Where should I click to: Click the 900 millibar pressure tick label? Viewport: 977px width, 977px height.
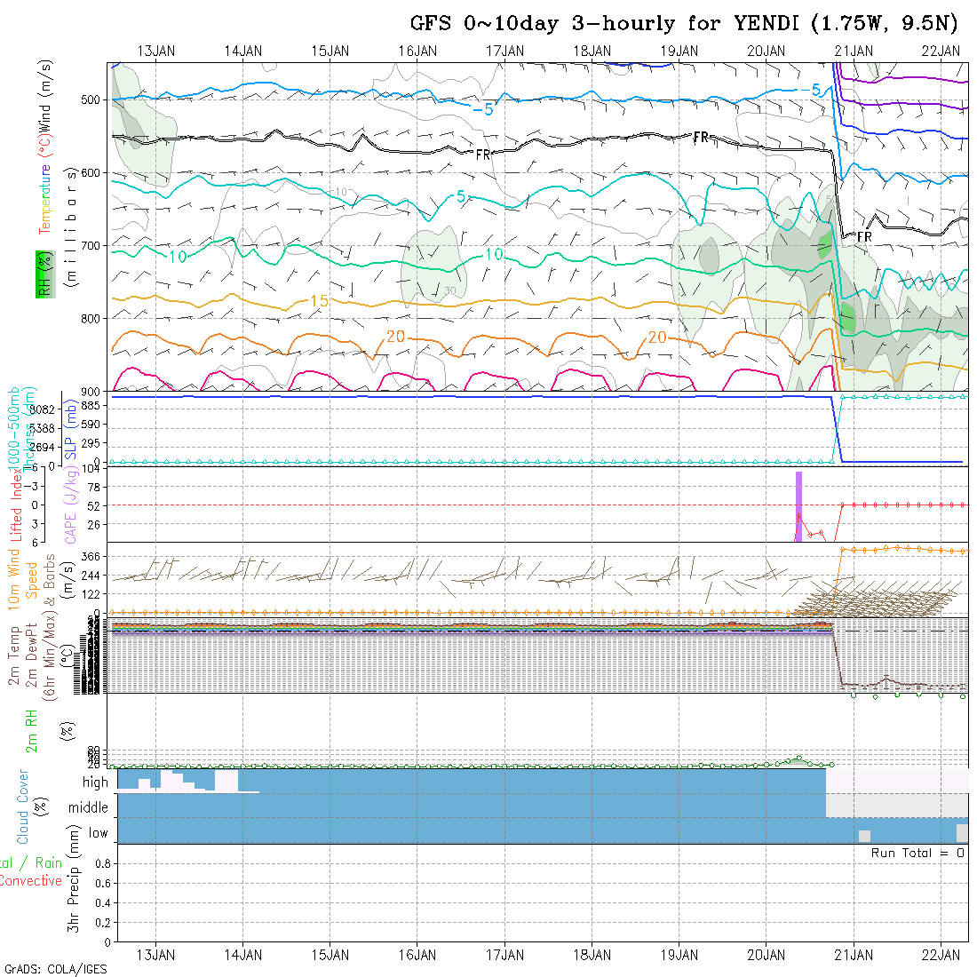[x=92, y=391]
